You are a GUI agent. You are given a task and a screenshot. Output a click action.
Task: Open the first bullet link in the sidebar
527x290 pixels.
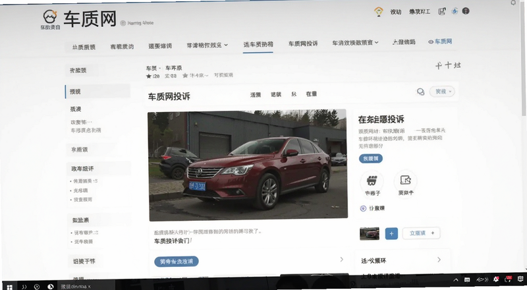pyautogui.click(x=85, y=181)
